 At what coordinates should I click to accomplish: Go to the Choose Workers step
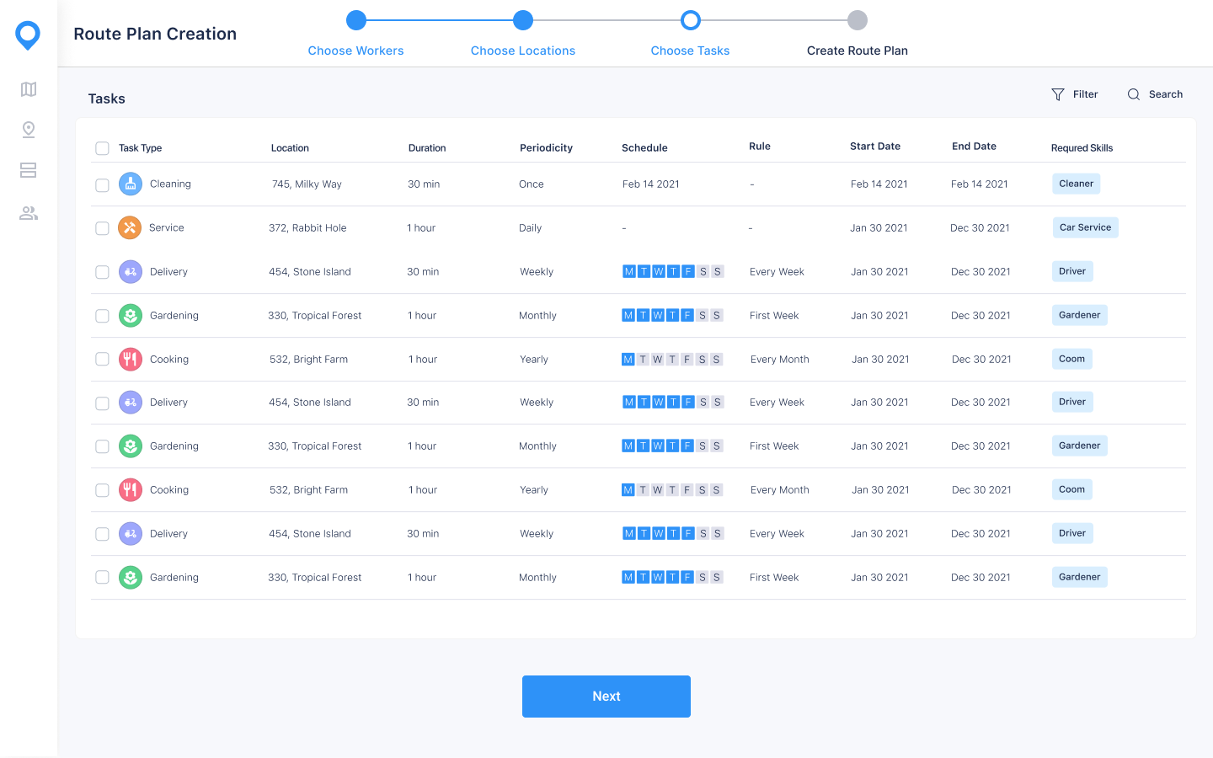point(355,51)
